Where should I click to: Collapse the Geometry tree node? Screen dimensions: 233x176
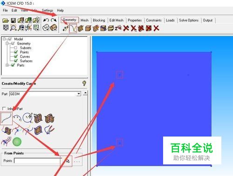point(7,44)
